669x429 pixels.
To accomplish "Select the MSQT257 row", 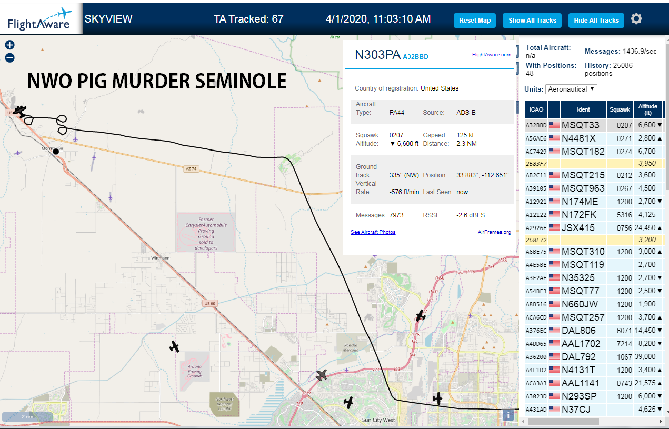I will point(594,317).
